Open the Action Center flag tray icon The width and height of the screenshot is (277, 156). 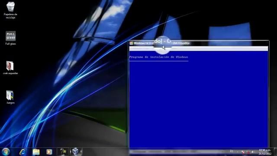[x=243, y=152]
